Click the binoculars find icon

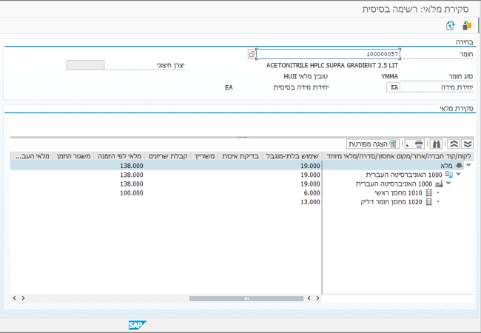[437, 144]
